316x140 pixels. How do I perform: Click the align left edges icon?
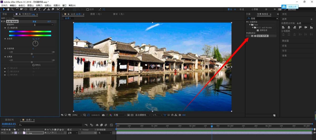tap(283, 28)
